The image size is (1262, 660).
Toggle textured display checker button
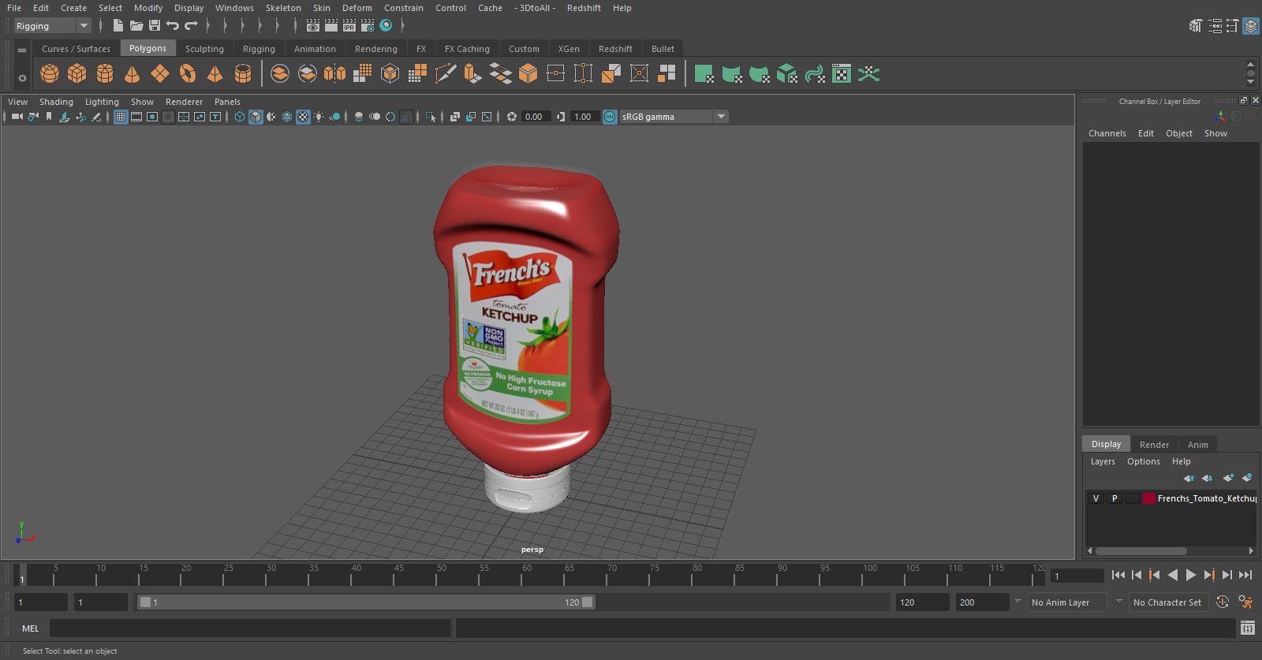pos(303,117)
